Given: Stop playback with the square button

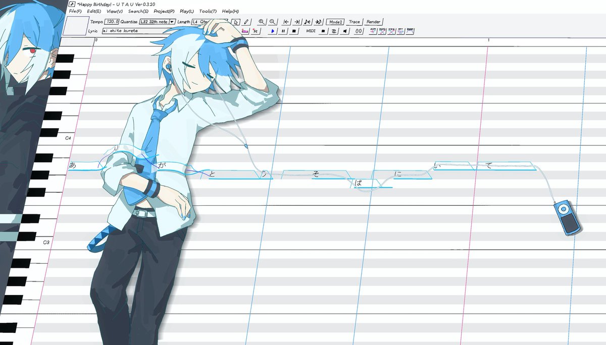Looking at the screenshot, I should coord(294,31).
